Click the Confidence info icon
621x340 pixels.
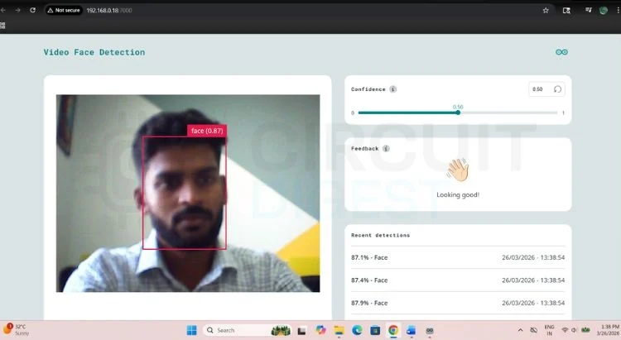pos(392,89)
